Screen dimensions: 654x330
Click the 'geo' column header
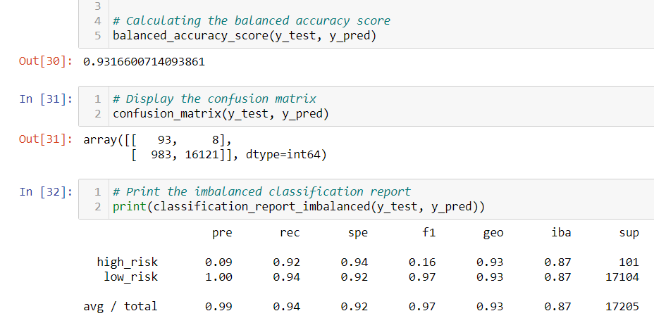[493, 233]
